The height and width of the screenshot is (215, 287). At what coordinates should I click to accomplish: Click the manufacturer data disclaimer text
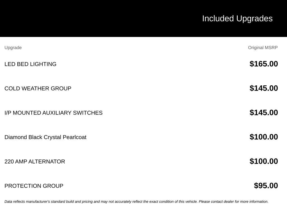point(136,202)
